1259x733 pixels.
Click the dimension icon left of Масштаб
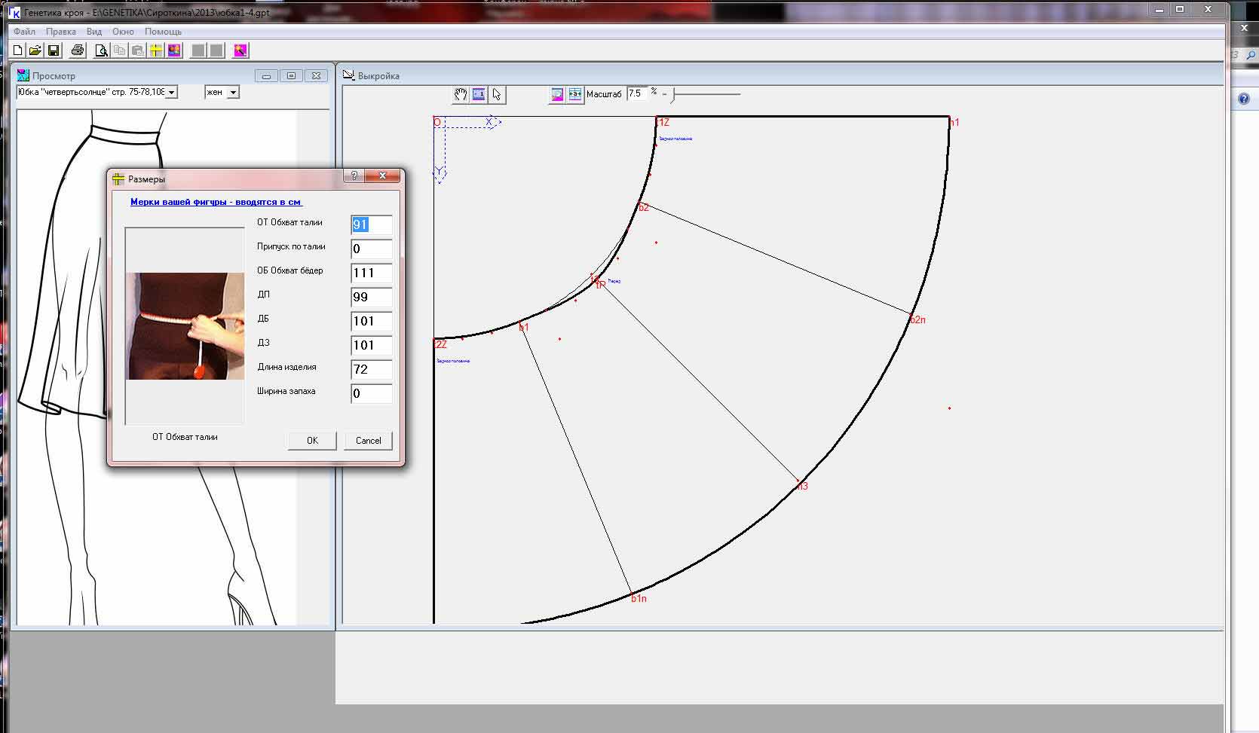pyautogui.click(x=575, y=94)
